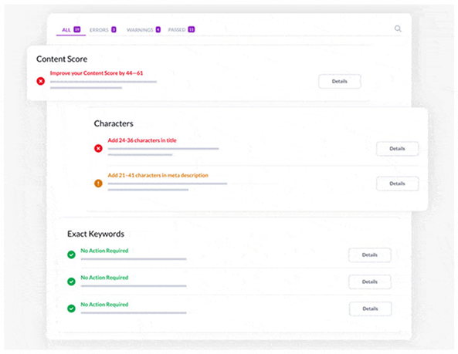
Task: Click the Exact Keywords heading
Action: point(96,234)
